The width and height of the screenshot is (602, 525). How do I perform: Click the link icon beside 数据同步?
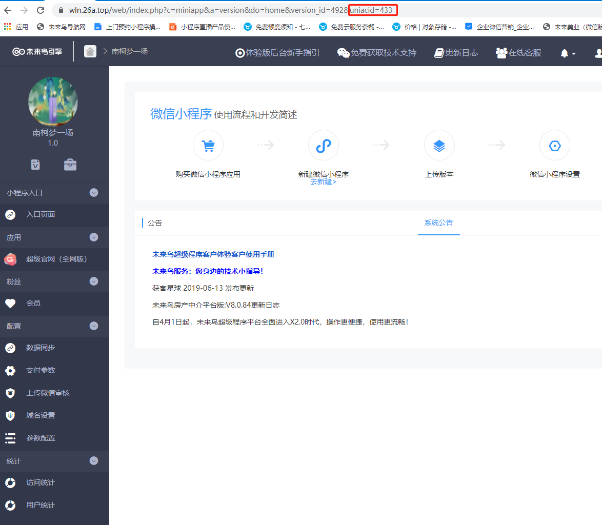pos(10,348)
